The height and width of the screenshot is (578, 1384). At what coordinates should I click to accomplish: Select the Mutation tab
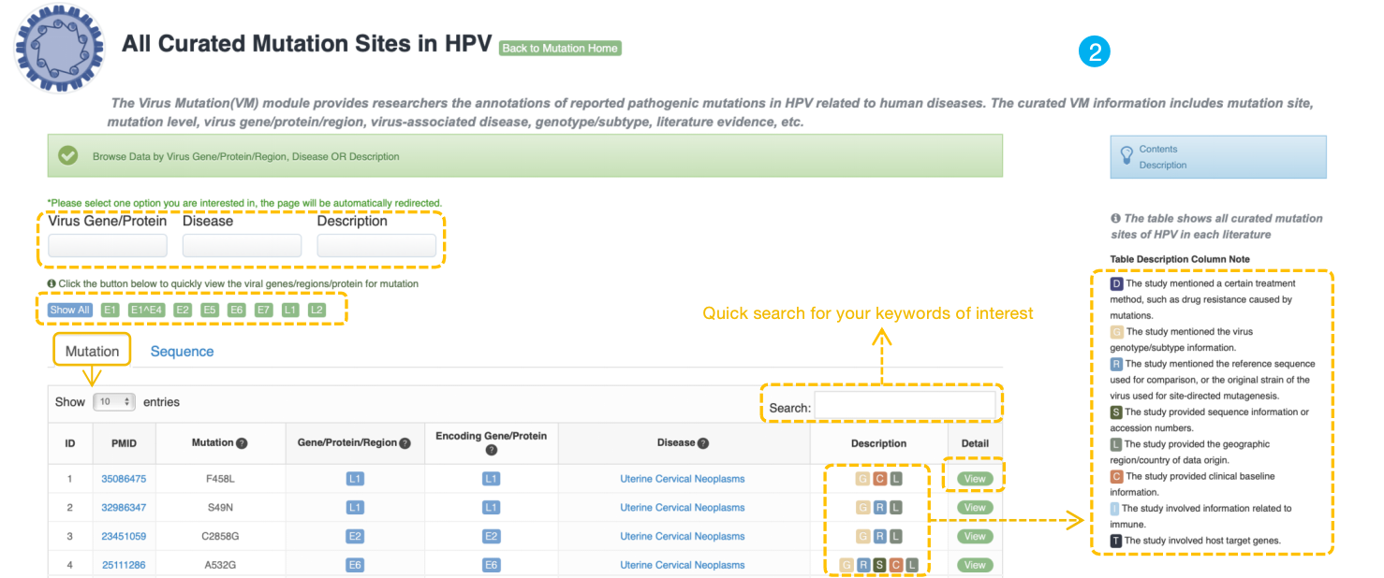(x=92, y=352)
